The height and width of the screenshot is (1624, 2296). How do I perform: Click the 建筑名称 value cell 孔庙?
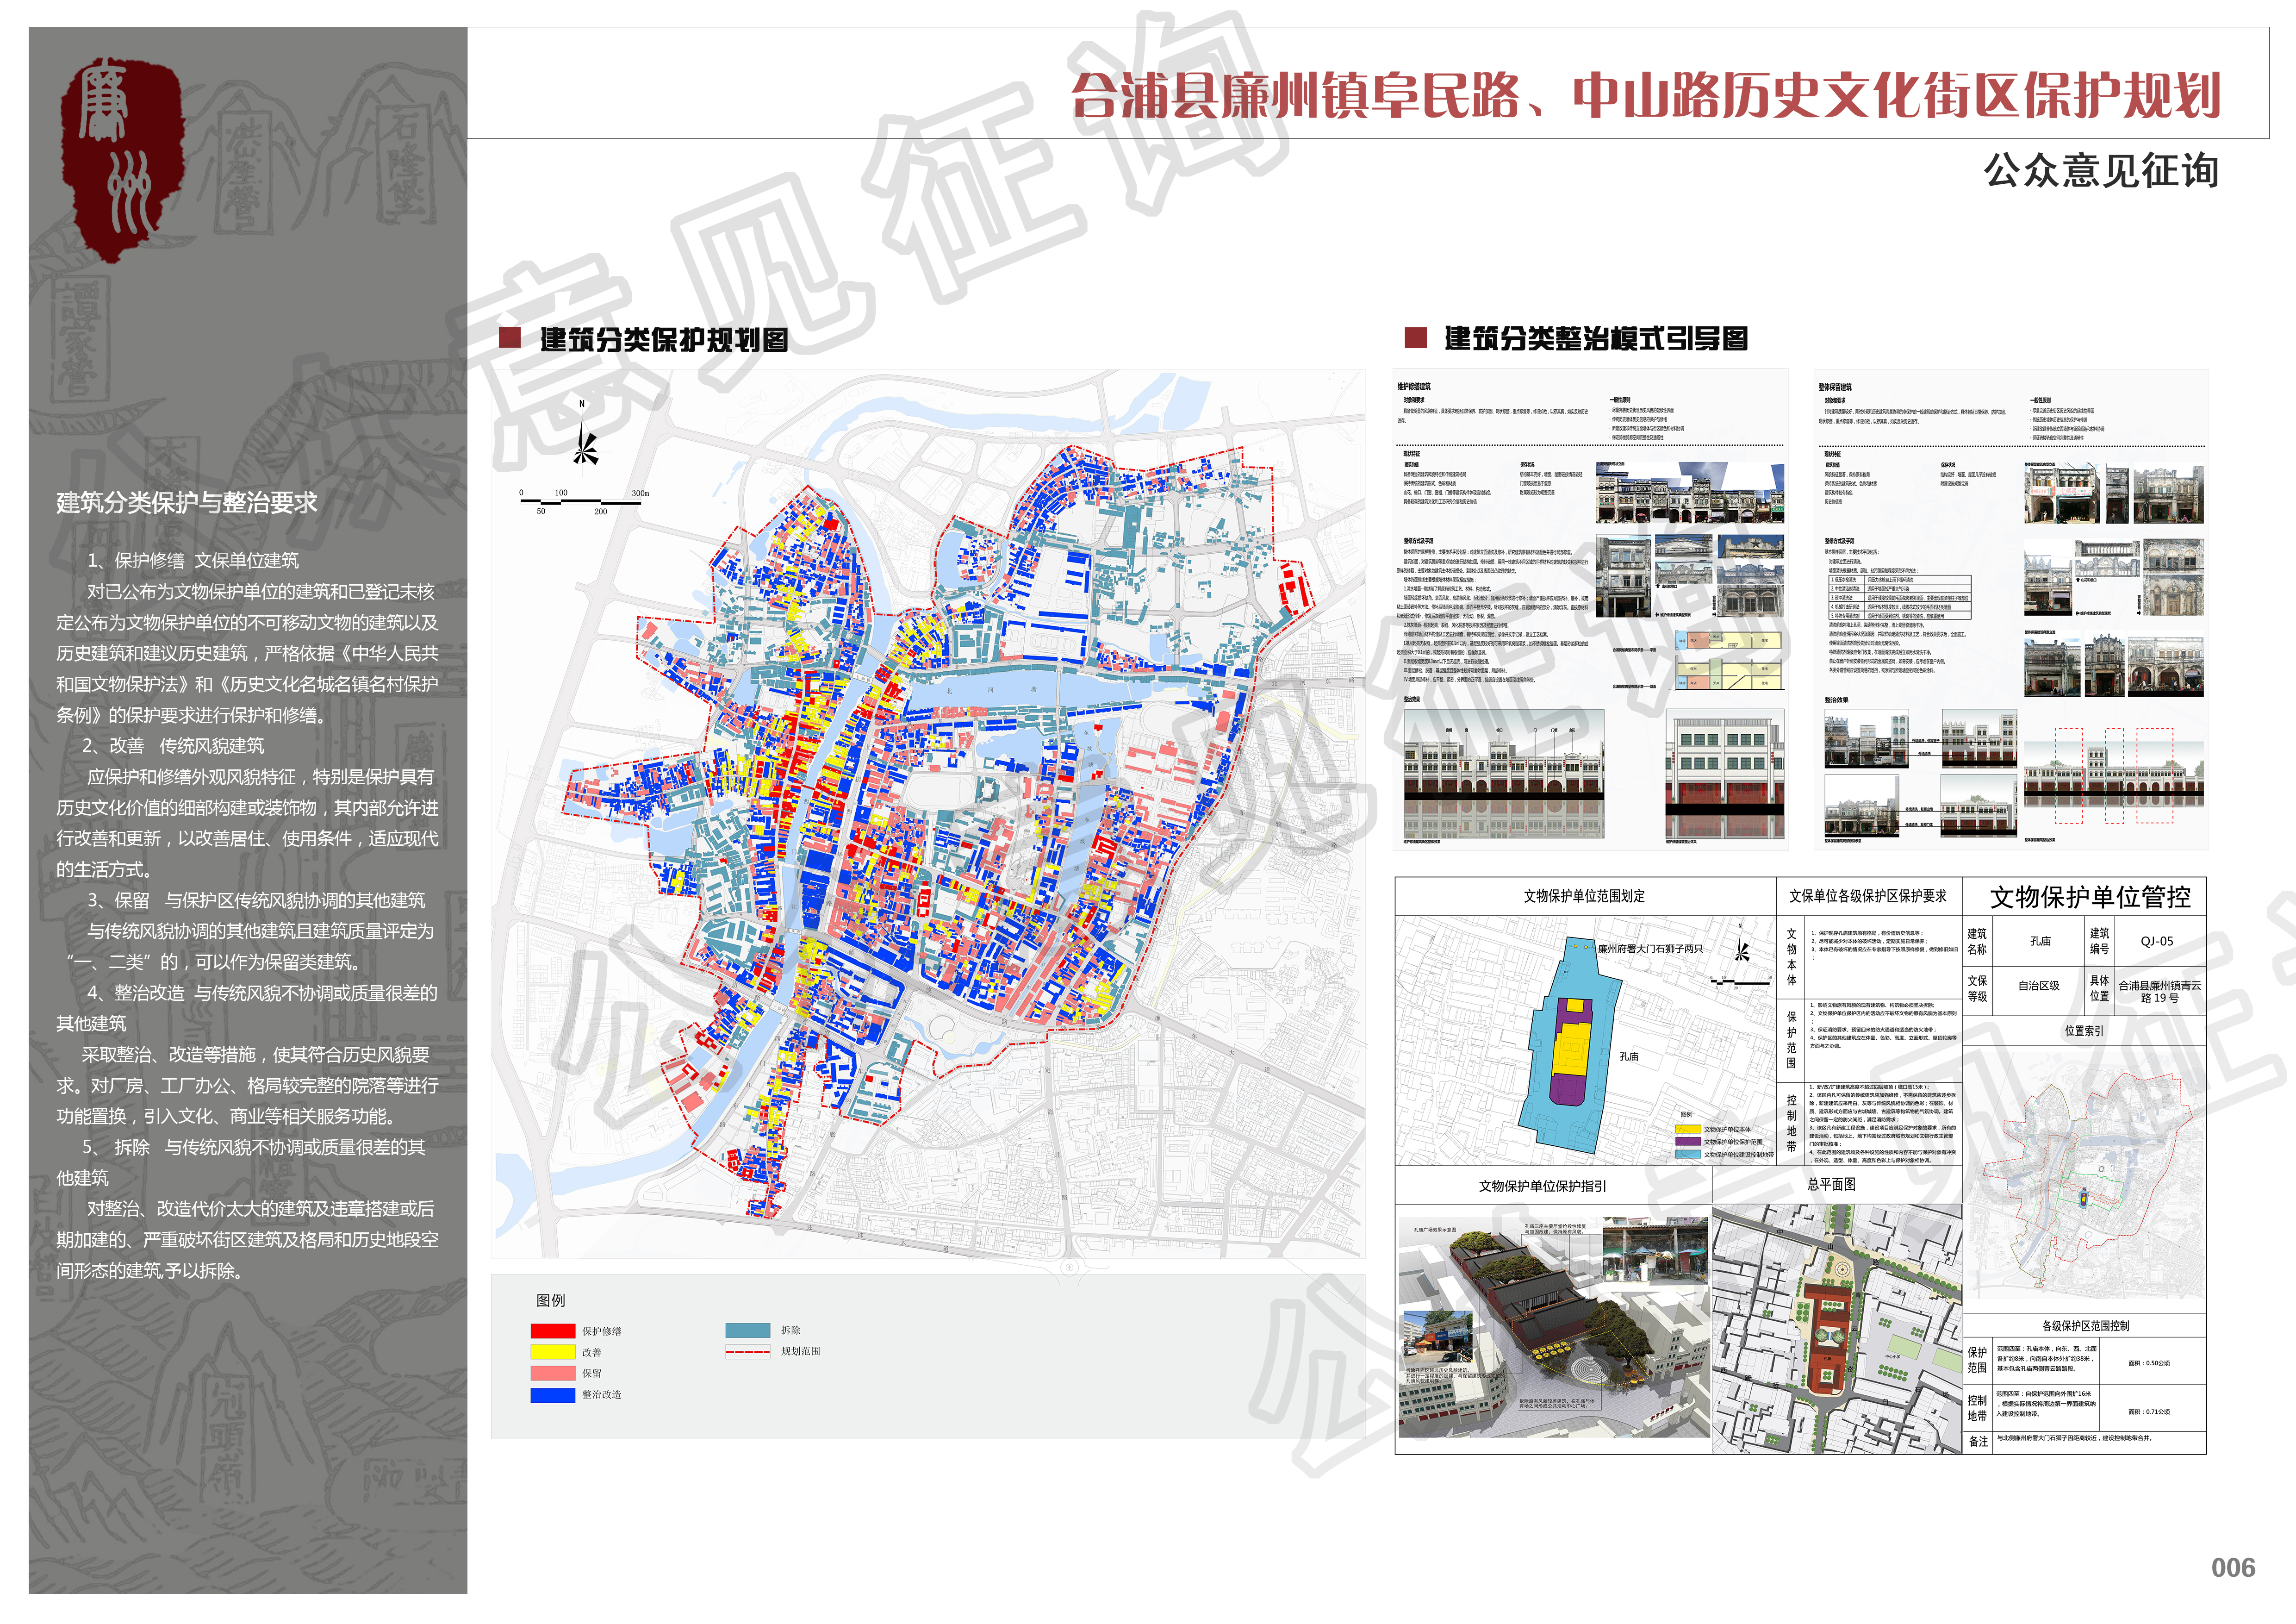(x=2040, y=941)
